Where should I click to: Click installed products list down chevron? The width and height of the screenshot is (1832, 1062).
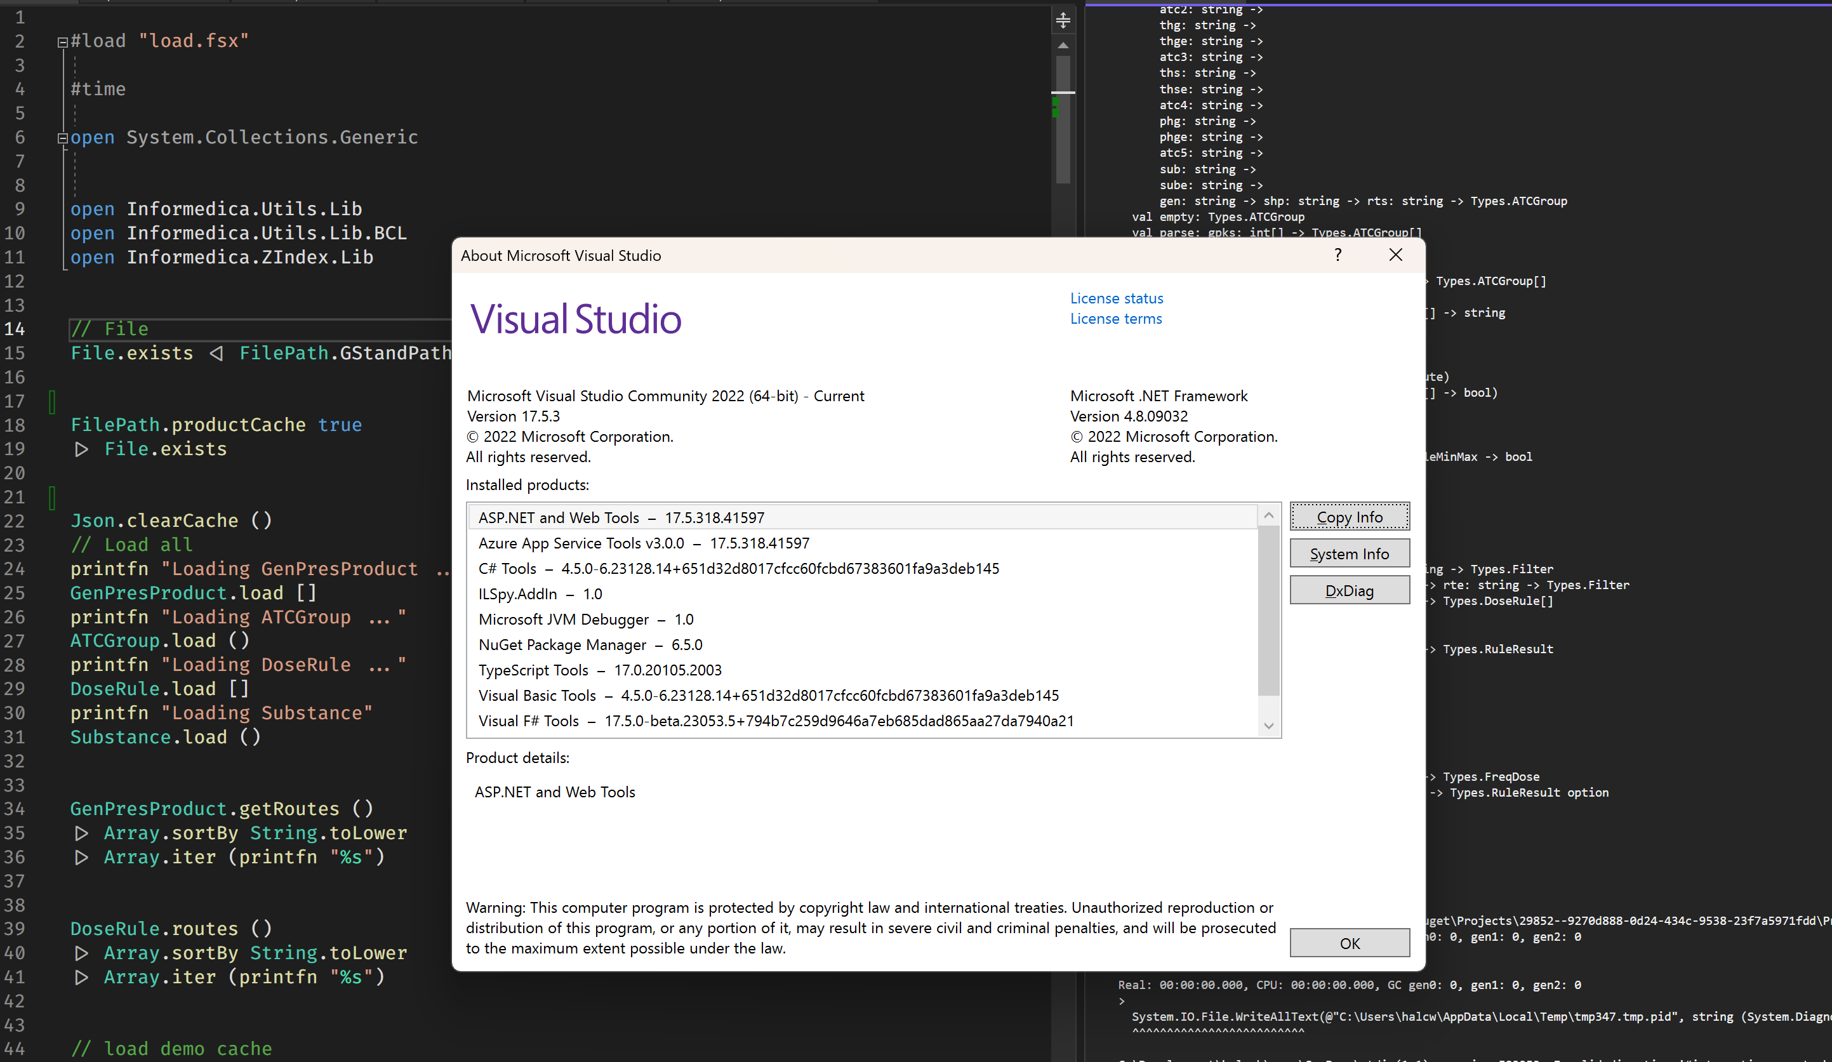tap(1270, 725)
